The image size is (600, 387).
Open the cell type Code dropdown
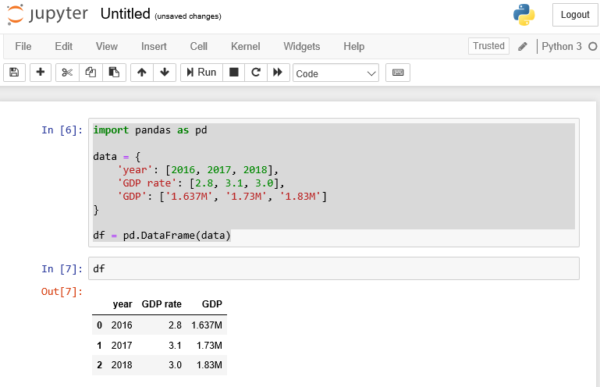click(336, 73)
